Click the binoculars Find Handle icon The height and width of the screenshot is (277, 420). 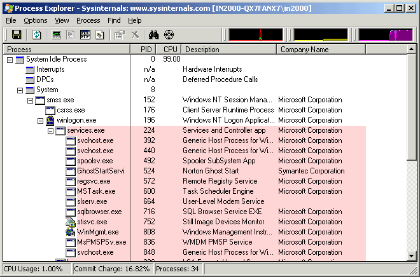click(154, 35)
